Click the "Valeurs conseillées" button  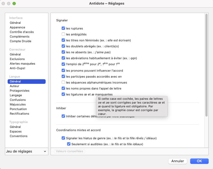[70, 151]
